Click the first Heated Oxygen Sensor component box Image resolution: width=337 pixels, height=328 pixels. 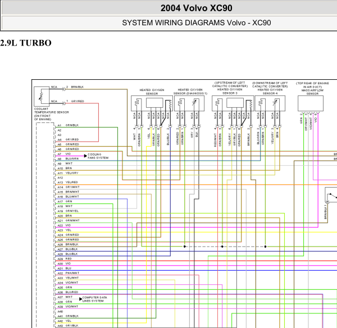(x=152, y=103)
